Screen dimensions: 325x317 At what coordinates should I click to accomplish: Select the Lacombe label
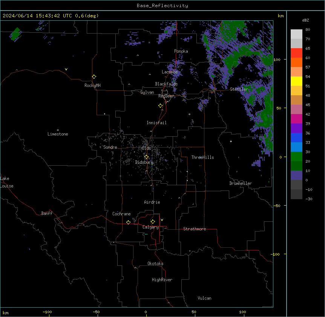coord(170,72)
